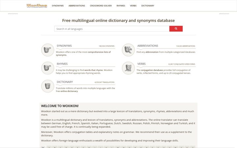Open the SYNONYMS section heading
The image size is (237, 148).
coord(64,46)
